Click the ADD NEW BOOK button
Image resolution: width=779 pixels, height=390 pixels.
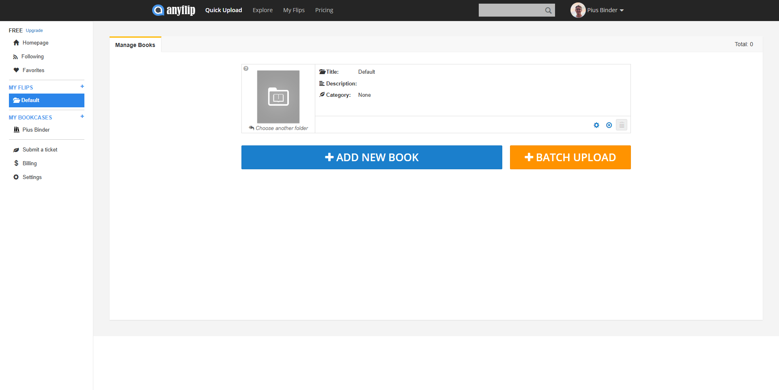click(372, 157)
